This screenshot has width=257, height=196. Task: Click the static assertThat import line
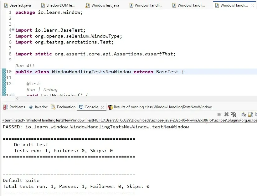(x=95, y=54)
